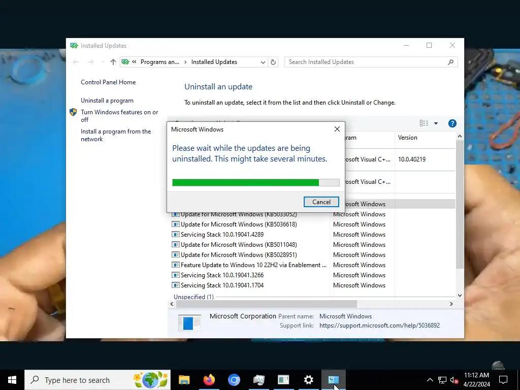The width and height of the screenshot is (520, 390).
Task: Click the Programs an... breadcrumb
Action: (159, 62)
